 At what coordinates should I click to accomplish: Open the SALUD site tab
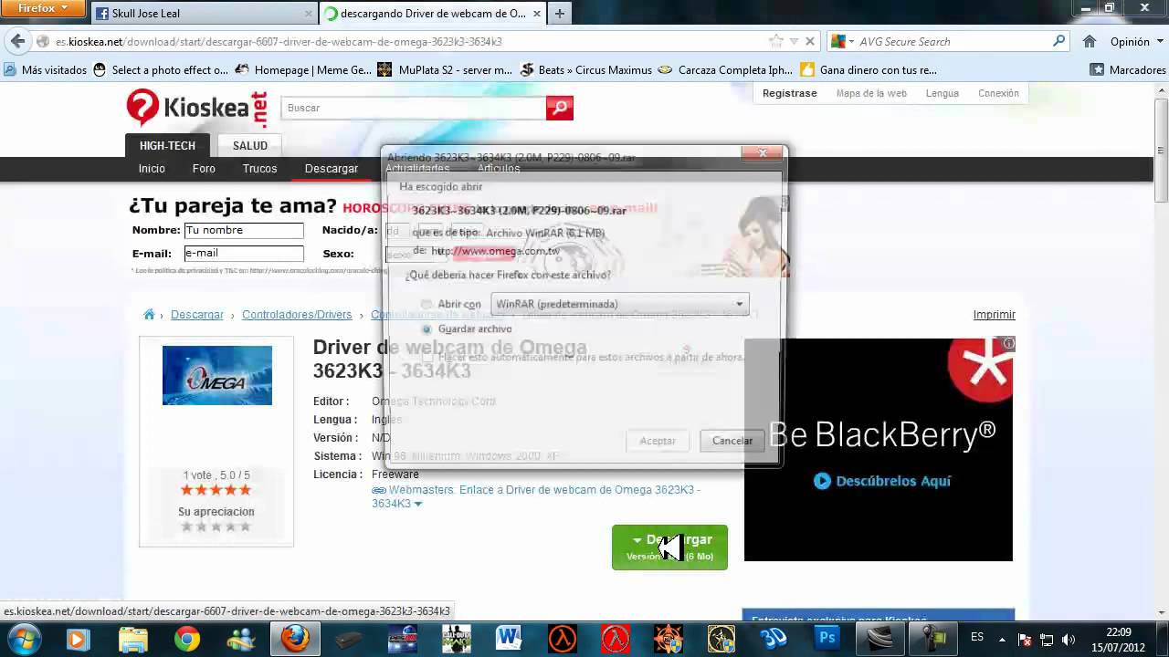pyautogui.click(x=249, y=145)
